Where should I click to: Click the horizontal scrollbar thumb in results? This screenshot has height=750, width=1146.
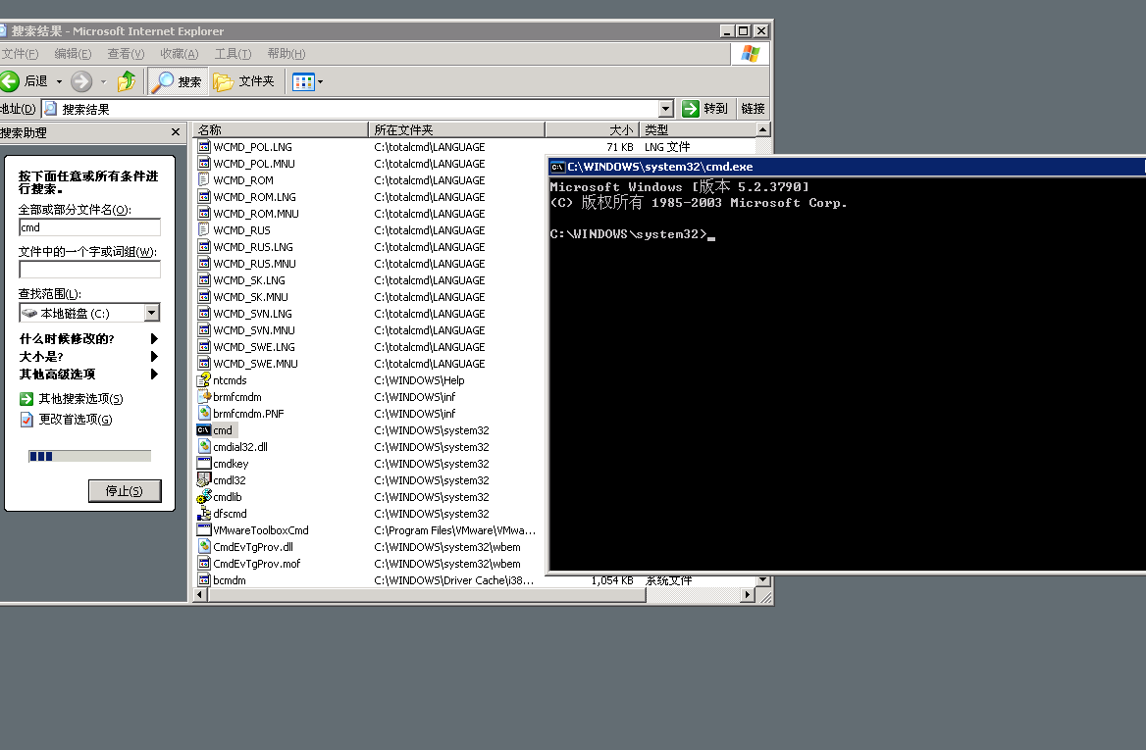[x=427, y=595]
